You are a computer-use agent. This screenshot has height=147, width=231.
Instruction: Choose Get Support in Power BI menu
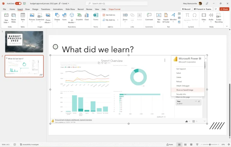[188, 69]
